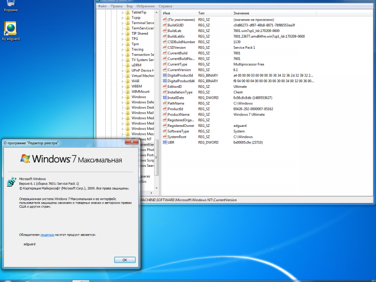
Task: Open the Правка menu
Action: pyautogui.click(x=117, y=6)
